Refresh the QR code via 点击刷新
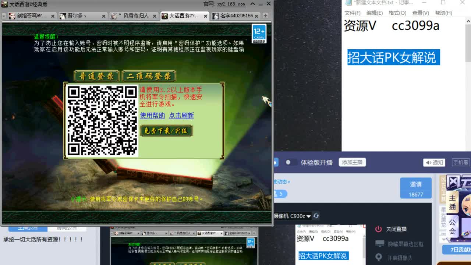The image size is (471, 265). point(181,116)
